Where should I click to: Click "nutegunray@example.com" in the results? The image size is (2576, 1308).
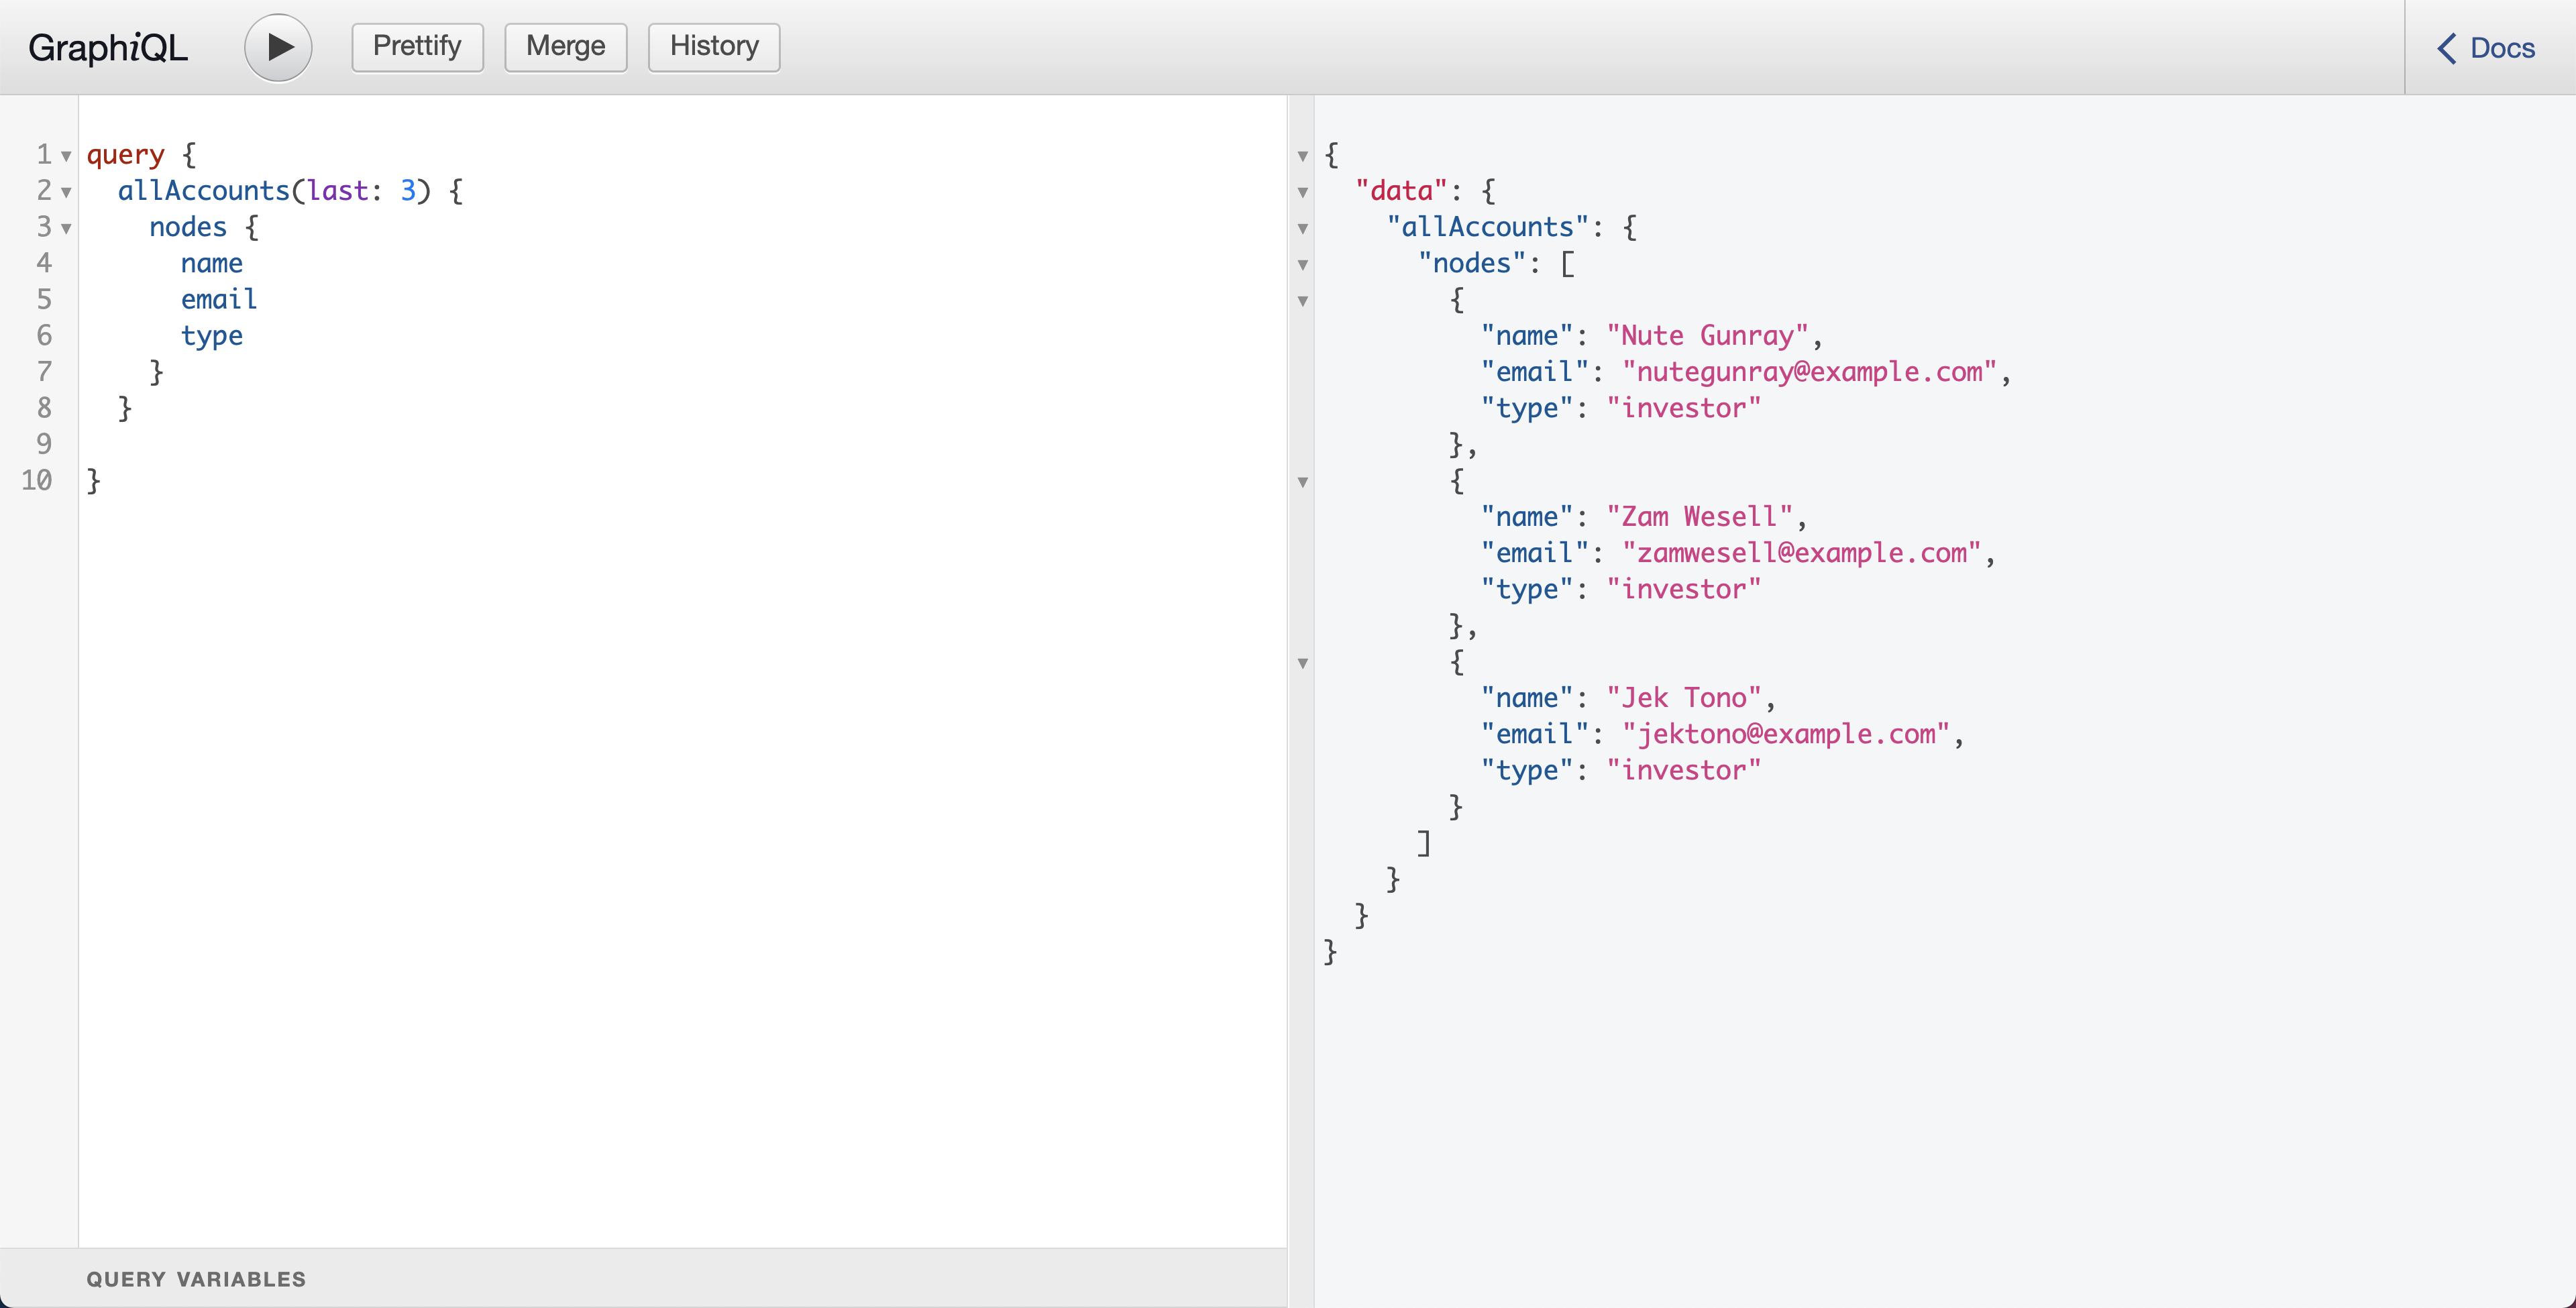pyautogui.click(x=1810, y=372)
